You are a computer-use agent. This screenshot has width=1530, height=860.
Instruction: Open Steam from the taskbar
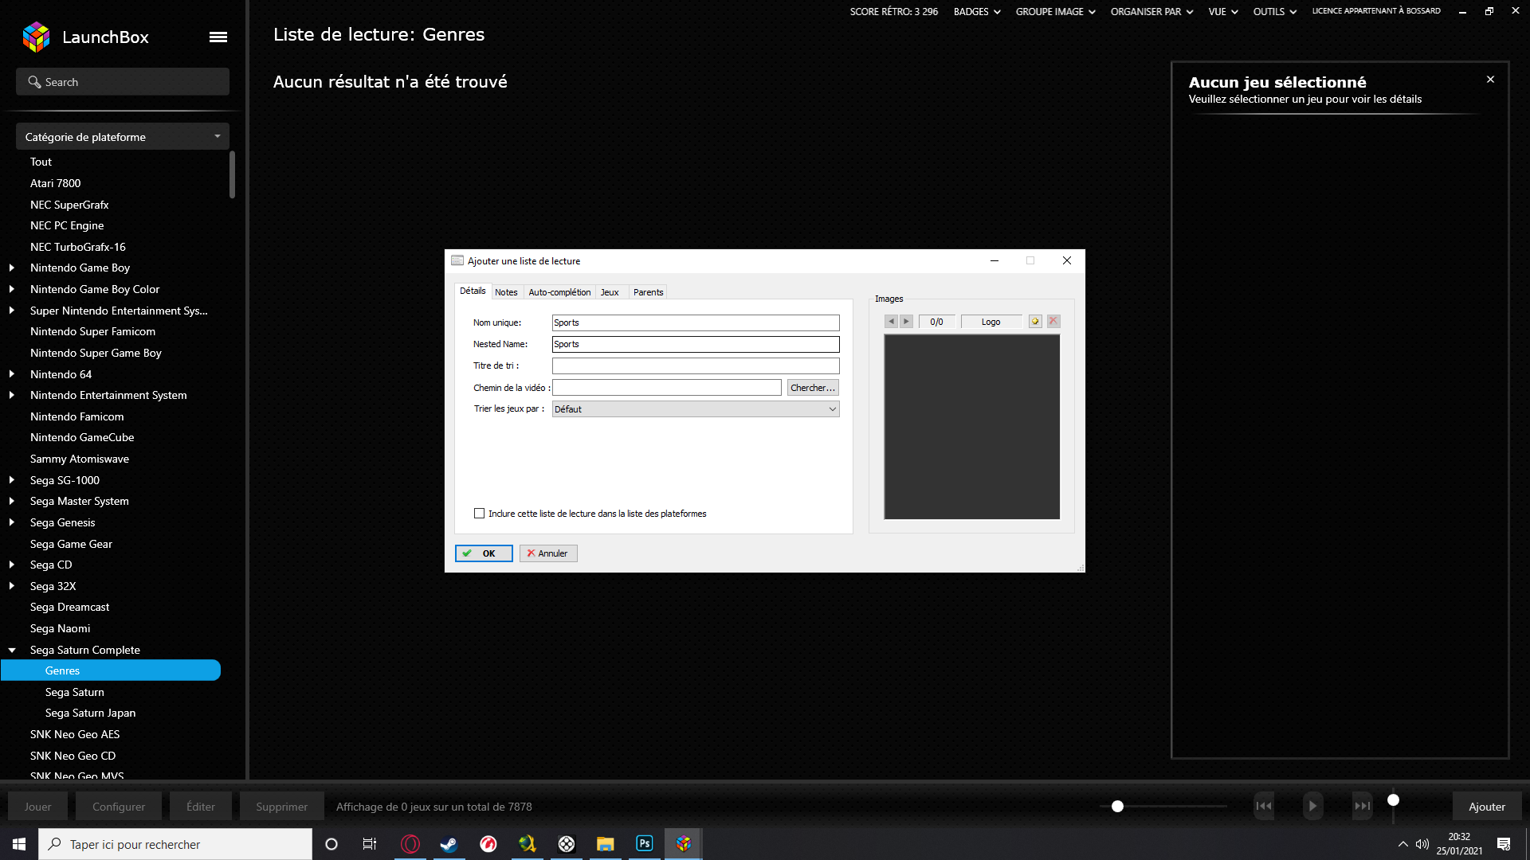coord(449,844)
